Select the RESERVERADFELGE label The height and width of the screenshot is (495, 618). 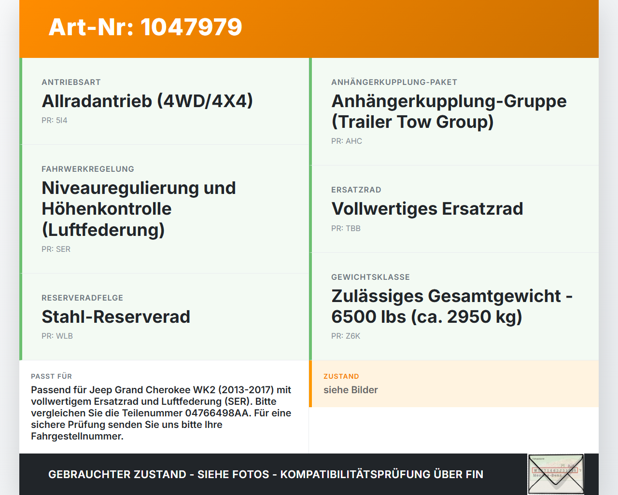click(x=83, y=298)
